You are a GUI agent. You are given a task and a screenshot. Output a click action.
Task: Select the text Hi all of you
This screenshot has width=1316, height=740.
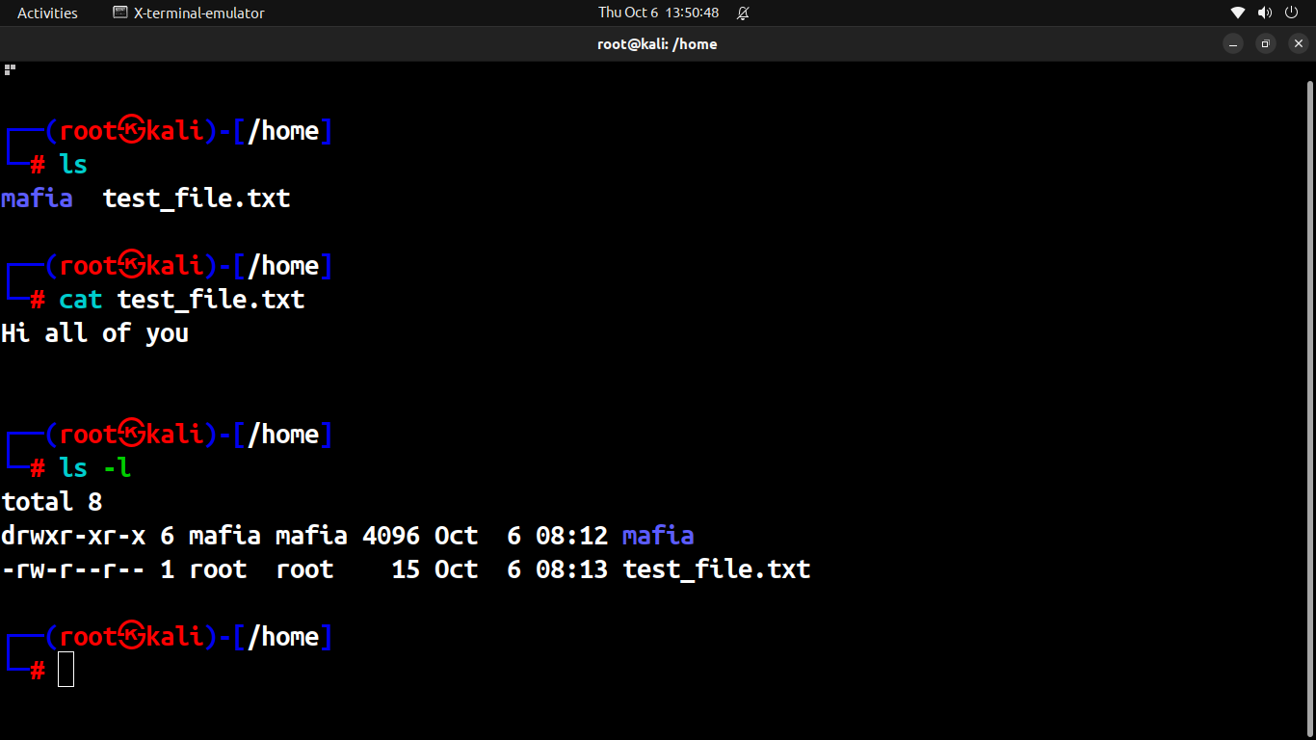click(x=95, y=332)
